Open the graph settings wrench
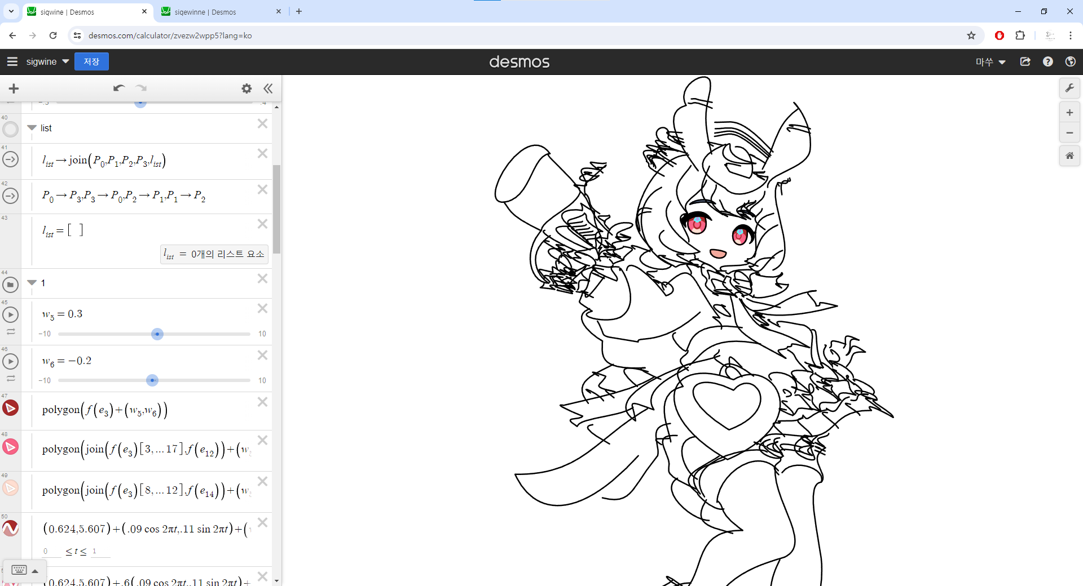 [1069, 88]
